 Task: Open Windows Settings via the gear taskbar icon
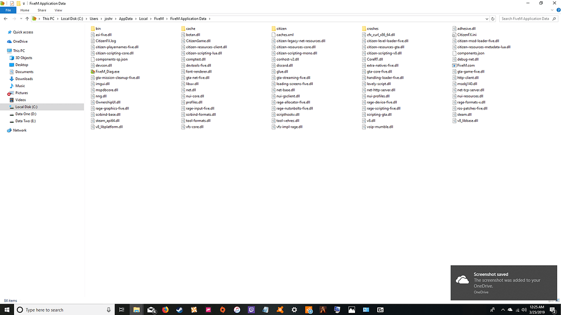pyautogui.click(x=293, y=309)
